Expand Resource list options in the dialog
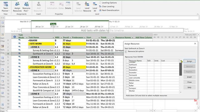The image size is (200, 112). point(126,52)
